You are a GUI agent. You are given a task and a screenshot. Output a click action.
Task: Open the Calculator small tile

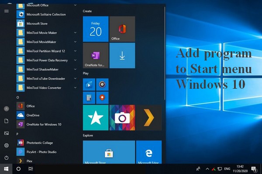pyautogui.click(x=89, y=98)
